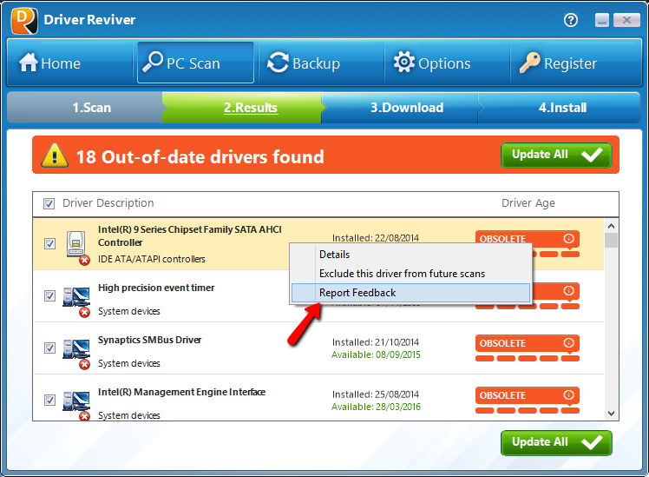The width and height of the screenshot is (649, 477).
Task: Go to step 1.Scan
Action: (x=85, y=108)
